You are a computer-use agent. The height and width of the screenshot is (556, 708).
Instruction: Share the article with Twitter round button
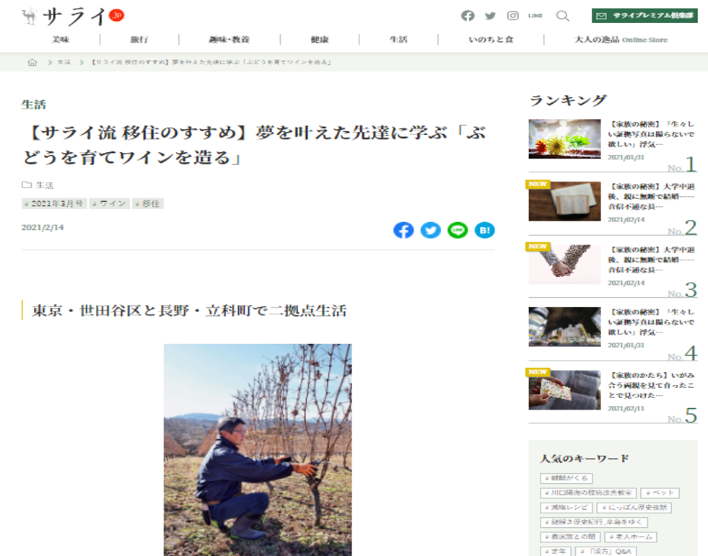(x=430, y=230)
